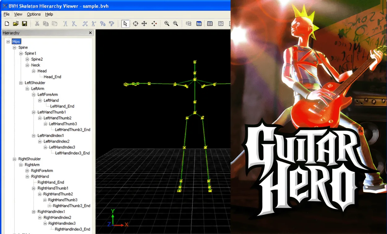
Task: Select the Spine2 joint
Action: point(37,59)
